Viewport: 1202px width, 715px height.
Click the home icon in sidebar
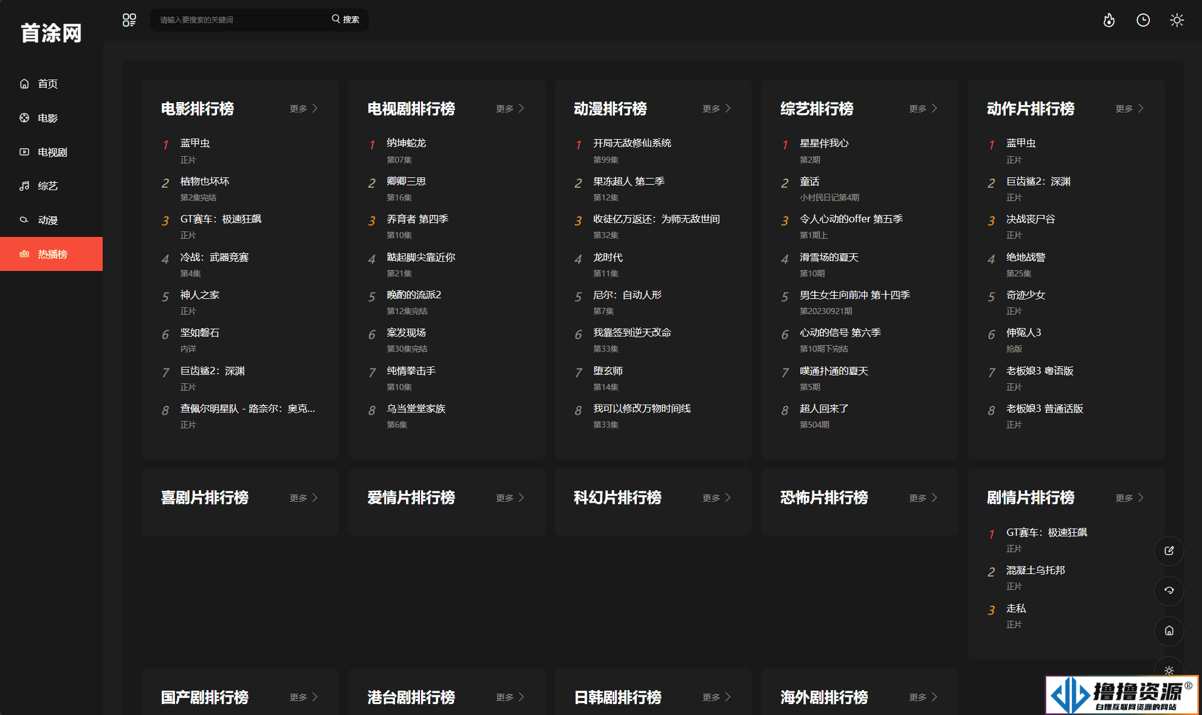pyautogui.click(x=24, y=84)
